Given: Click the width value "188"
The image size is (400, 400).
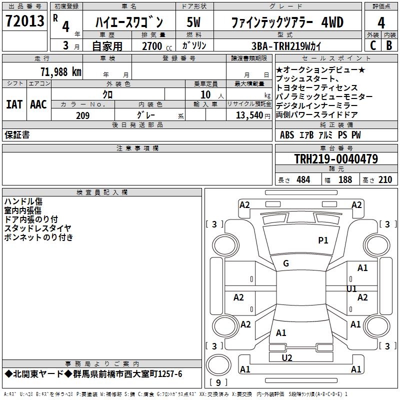Looking at the screenshot, I should [345, 179].
